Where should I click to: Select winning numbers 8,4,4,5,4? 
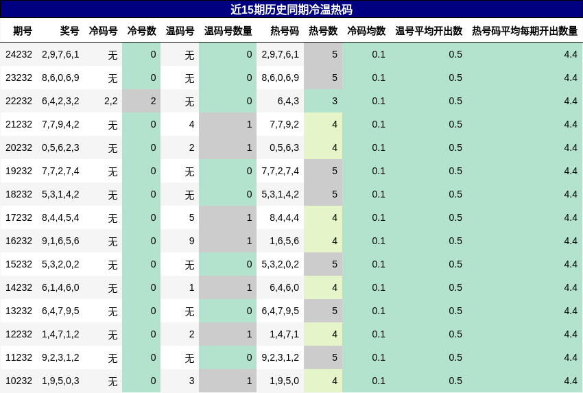(x=60, y=217)
